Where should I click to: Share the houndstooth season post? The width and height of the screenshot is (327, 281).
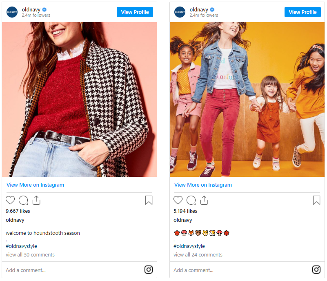click(36, 200)
